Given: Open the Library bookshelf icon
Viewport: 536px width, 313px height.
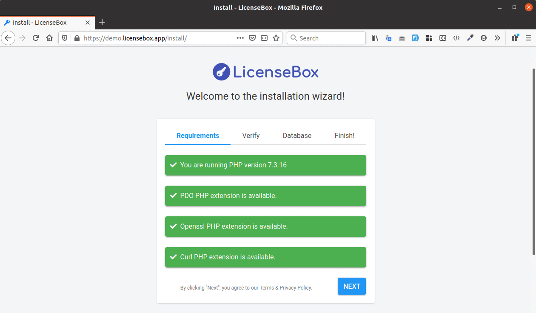Looking at the screenshot, I should click(x=375, y=38).
